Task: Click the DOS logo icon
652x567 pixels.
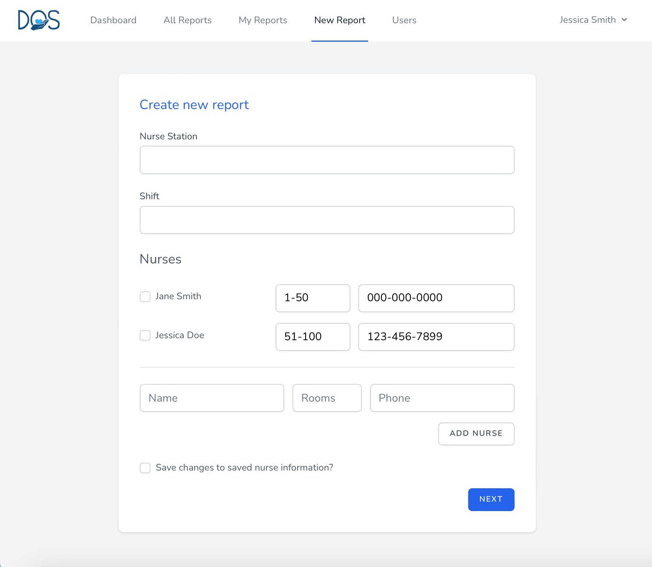Action: click(39, 20)
